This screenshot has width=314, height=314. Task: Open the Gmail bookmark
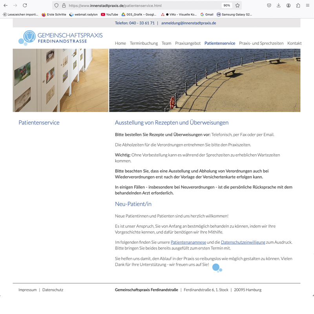[x=207, y=15]
